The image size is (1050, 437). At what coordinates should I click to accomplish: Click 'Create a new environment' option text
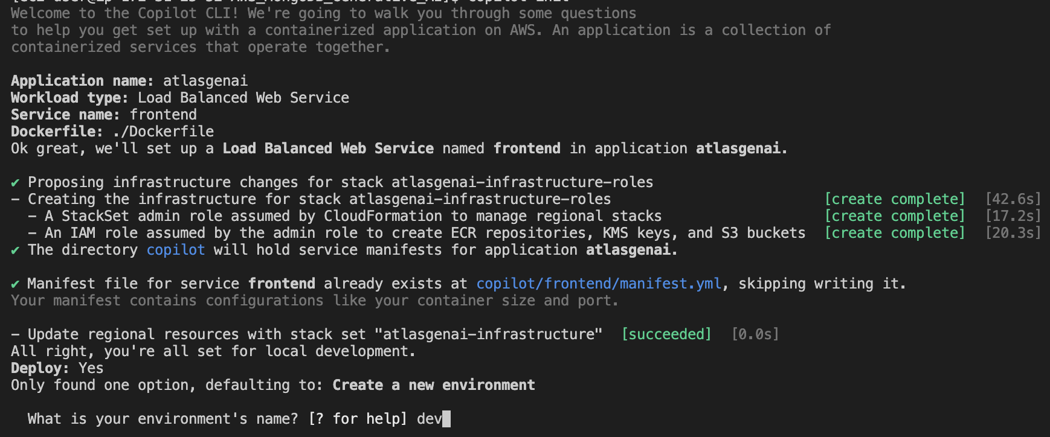point(434,385)
